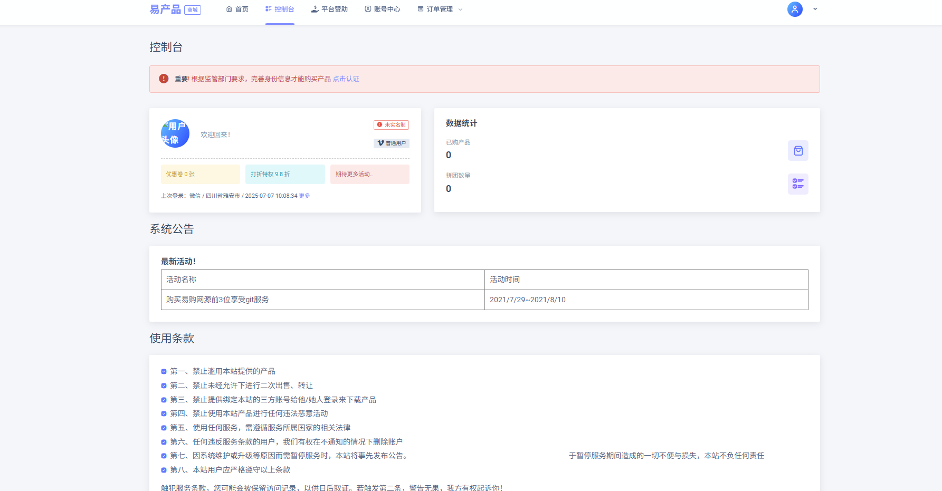Screen dimensions: 942x491
Task: Expand the user account dropdown arrow
Action: (815, 9)
